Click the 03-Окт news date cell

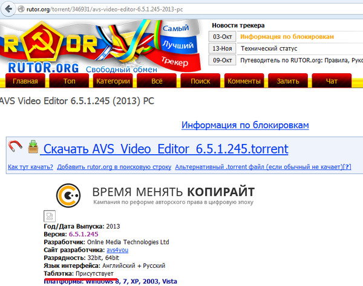coord(222,36)
